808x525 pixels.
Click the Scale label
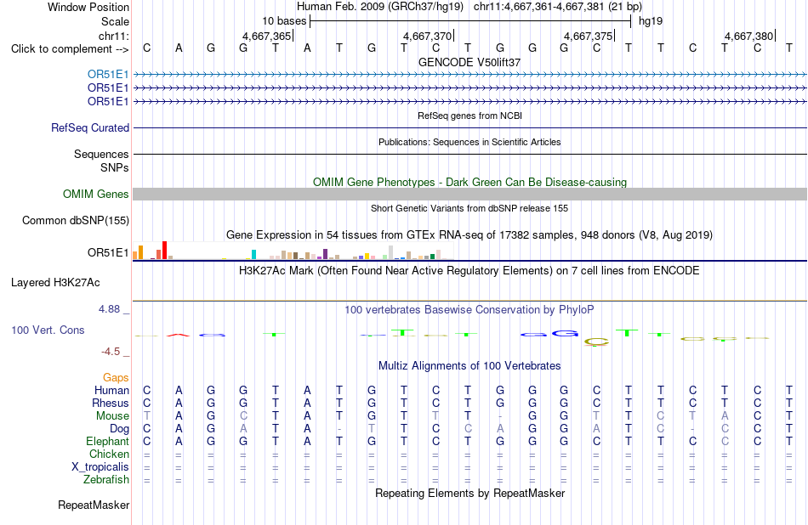(x=115, y=21)
